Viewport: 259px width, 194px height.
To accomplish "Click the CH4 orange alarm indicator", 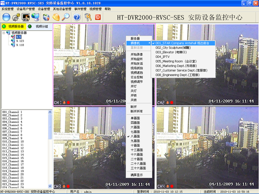I will 168,186.
